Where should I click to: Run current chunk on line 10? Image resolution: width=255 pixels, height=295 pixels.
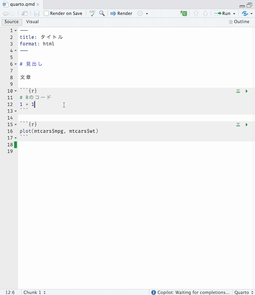246,91
